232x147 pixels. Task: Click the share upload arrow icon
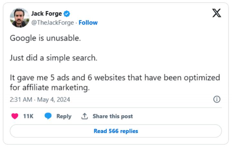pyautogui.click(x=85, y=116)
